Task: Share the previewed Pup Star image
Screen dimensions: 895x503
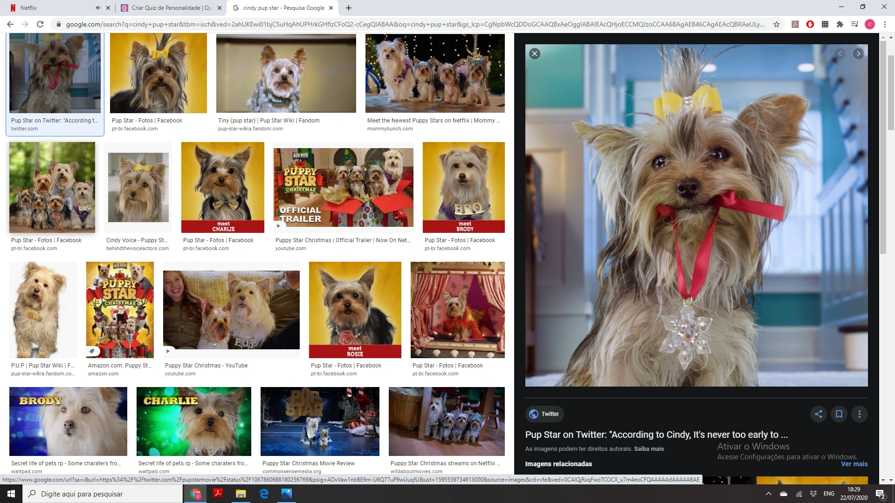Action: 818,414
